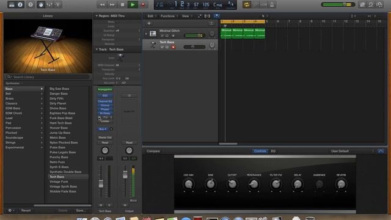Click in the Search Library field

click(48, 77)
